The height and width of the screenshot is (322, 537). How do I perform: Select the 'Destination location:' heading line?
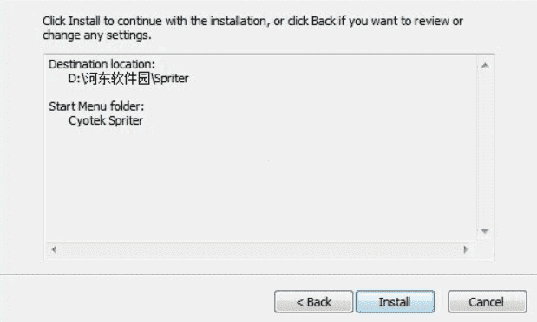[102, 64]
